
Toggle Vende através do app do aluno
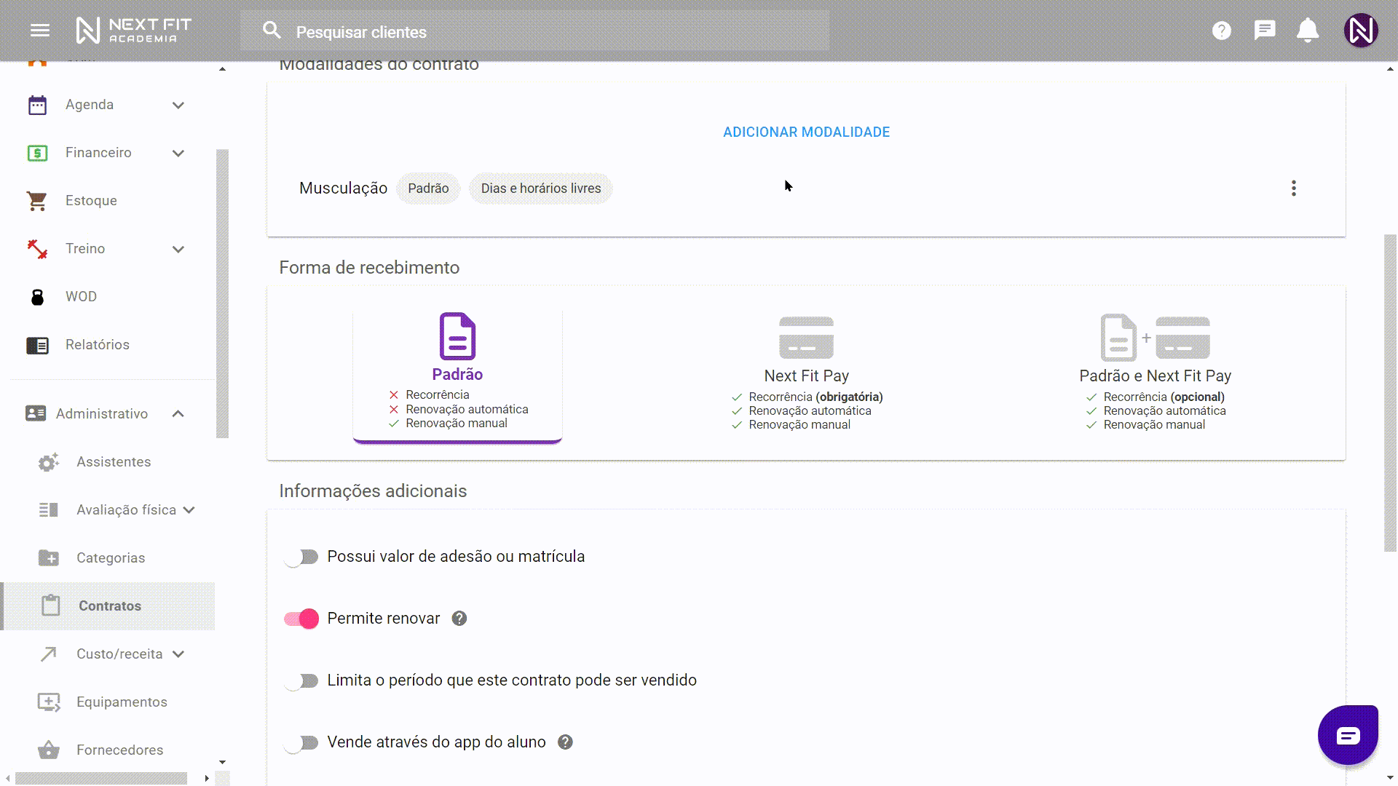(301, 742)
